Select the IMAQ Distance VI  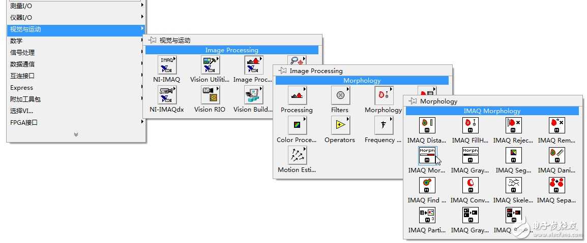click(427, 125)
